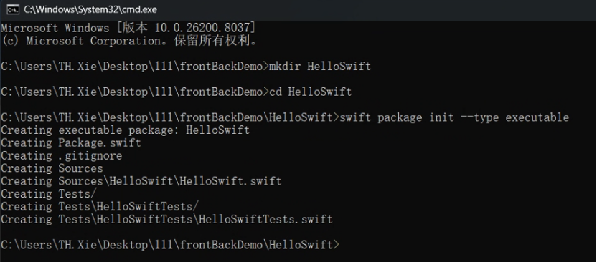Image resolution: width=597 pixels, height=262 pixels.
Task: Click the Microsoft Corporation copyright line
Action: [x=129, y=41]
